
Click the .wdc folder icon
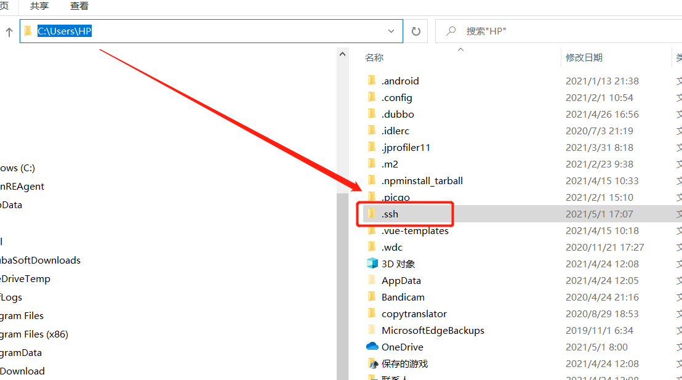pyautogui.click(x=372, y=247)
